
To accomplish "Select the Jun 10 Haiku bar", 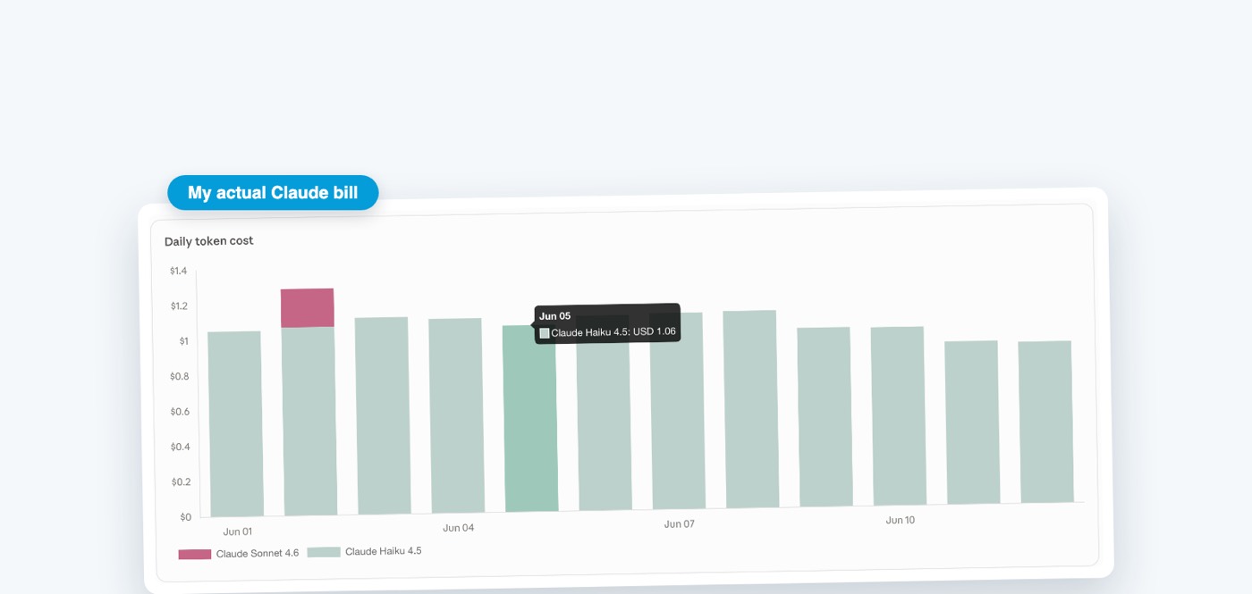I will click(899, 416).
